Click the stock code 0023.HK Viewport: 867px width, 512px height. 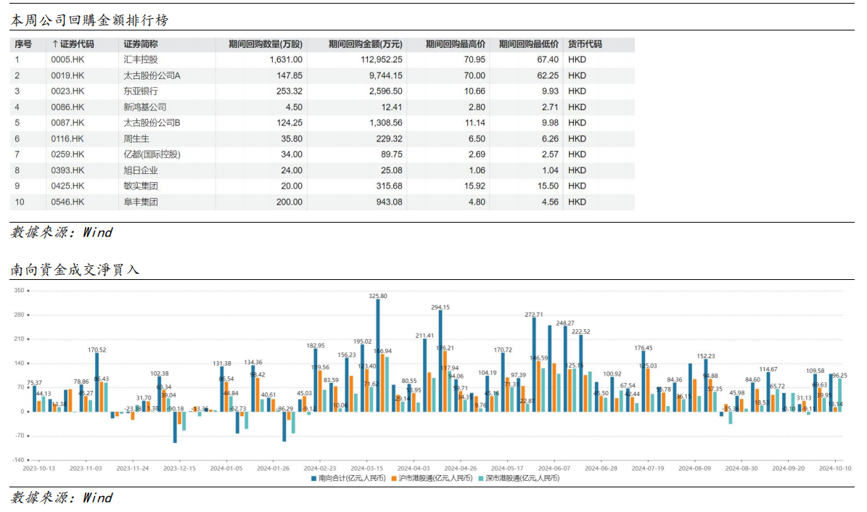click(67, 91)
